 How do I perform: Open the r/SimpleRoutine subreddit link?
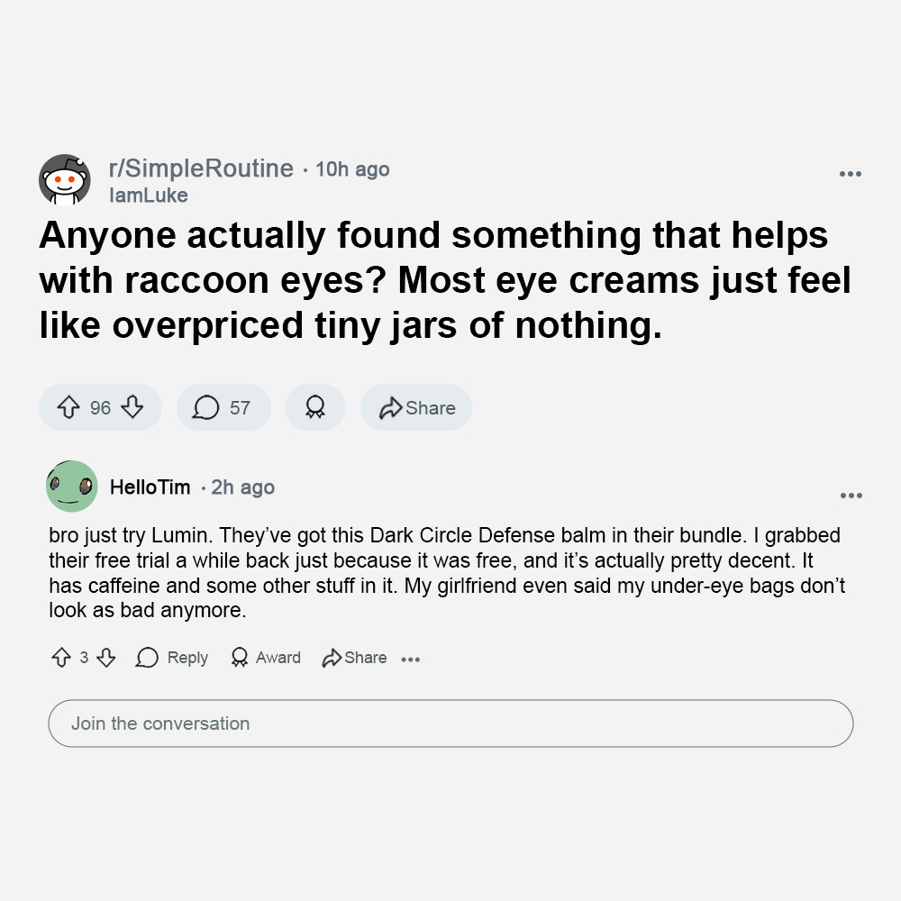(x=201, y=168)
